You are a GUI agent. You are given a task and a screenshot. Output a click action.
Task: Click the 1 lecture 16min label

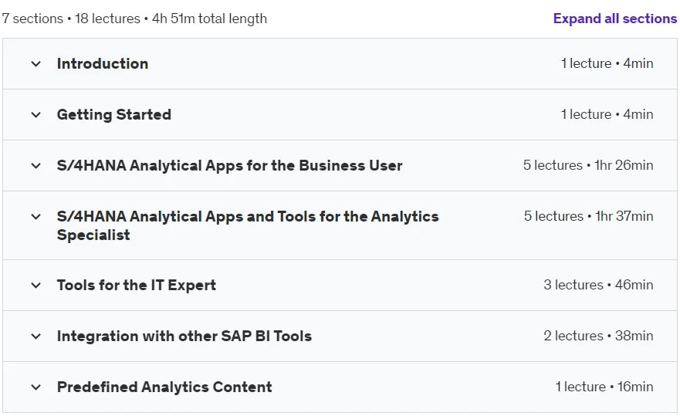point(604,387)
